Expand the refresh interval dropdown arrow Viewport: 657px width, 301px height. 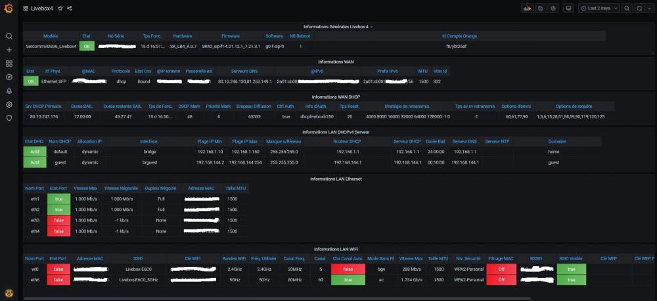[648, 9]
